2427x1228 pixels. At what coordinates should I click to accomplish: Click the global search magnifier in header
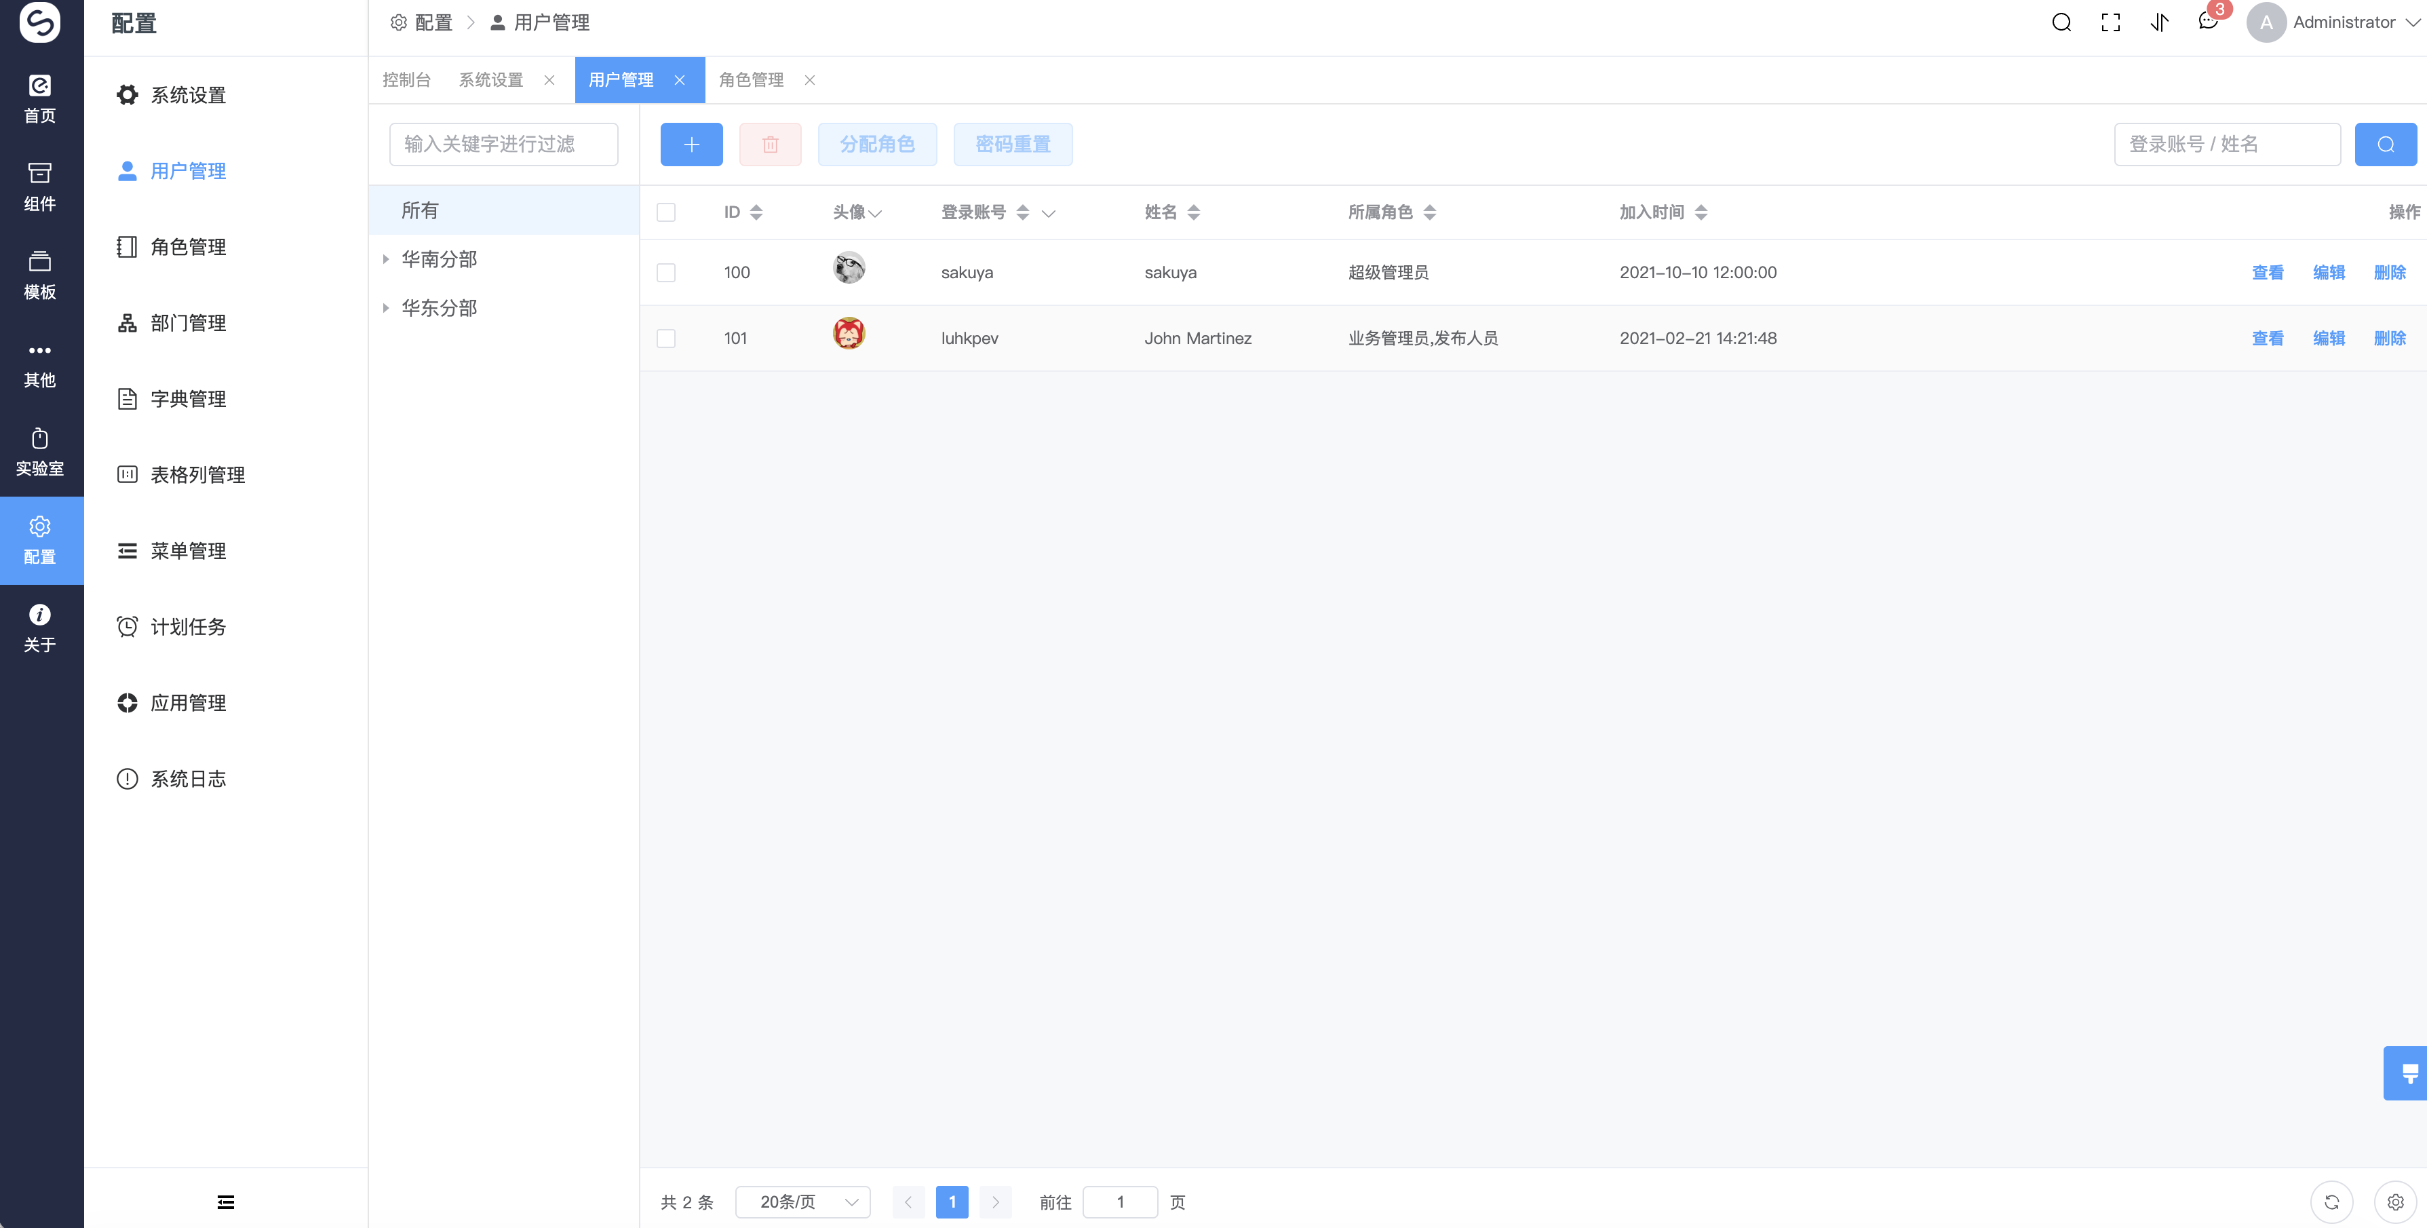point(2061,22)
